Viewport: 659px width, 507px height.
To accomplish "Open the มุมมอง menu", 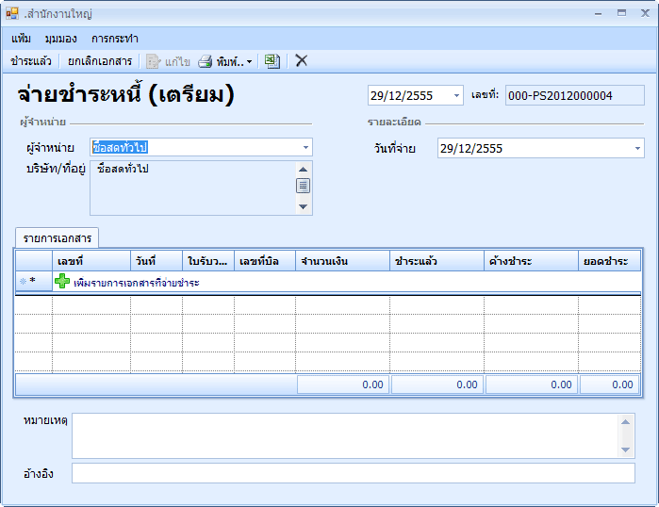I will (x=60, y=39).
